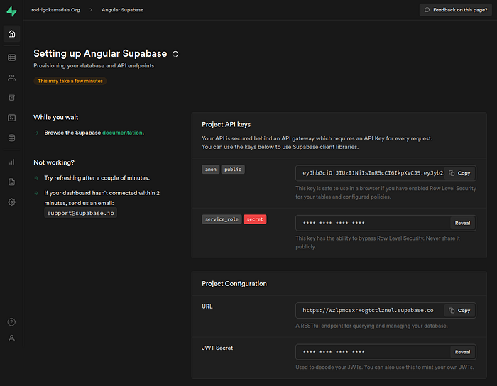Open the Authentication users icon
The image size is (497, 386).
pos(11,77)
